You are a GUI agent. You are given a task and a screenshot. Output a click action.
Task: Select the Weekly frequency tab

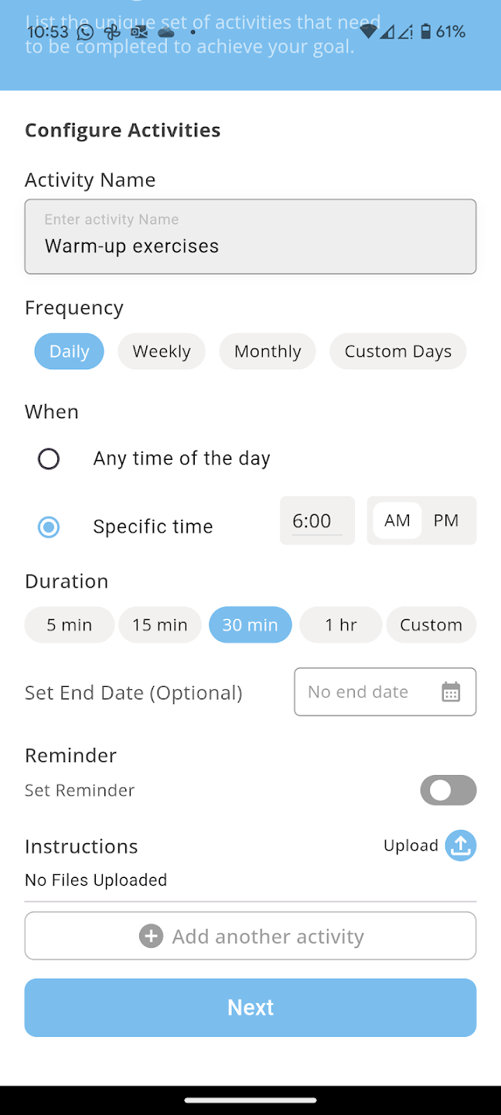tap(161, 351)
